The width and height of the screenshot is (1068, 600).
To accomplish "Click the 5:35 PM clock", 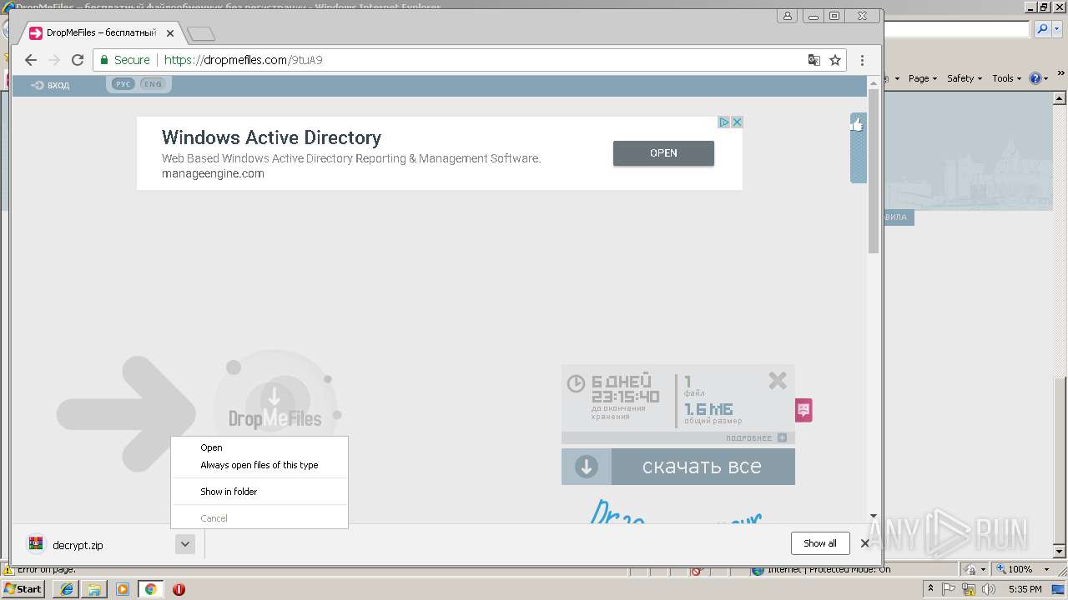I will point(1025,589).
